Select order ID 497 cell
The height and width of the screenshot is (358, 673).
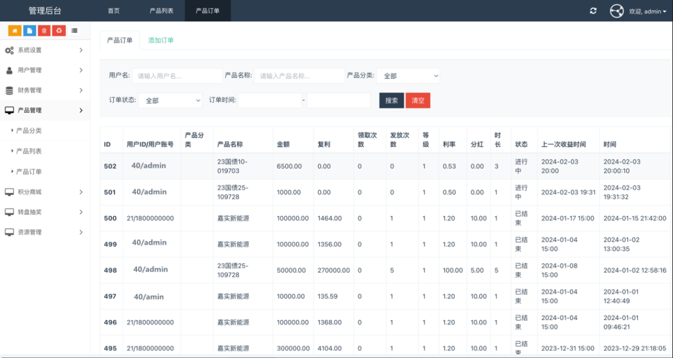tap(110, 296)
